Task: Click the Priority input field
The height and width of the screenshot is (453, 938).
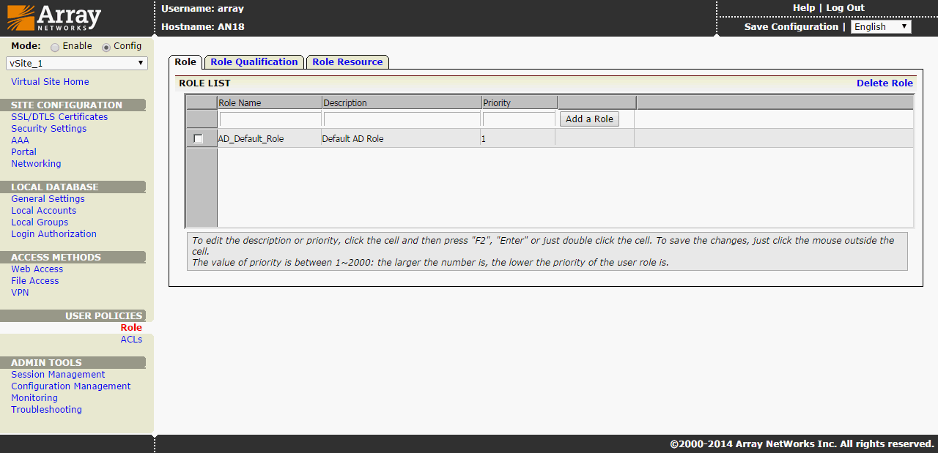Action: coord(519,119)
